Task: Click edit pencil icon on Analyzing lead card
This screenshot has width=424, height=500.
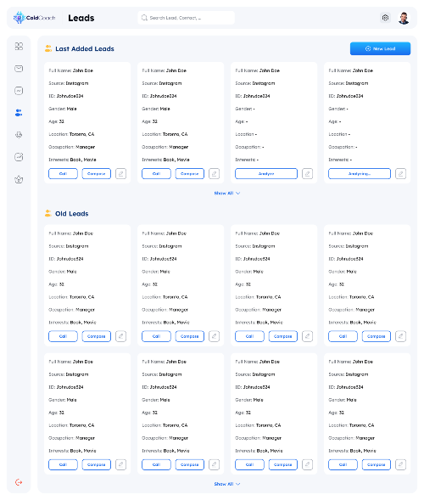Action: pyautogui.click(x=401, y=174)
